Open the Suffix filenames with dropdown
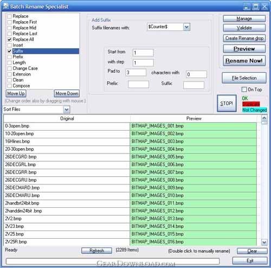 click(186, 27)
